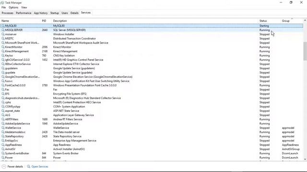Click the icon beside GoogleChromeElevationService
Viewport: 307px width, 172px height.
tap(3, 76)
